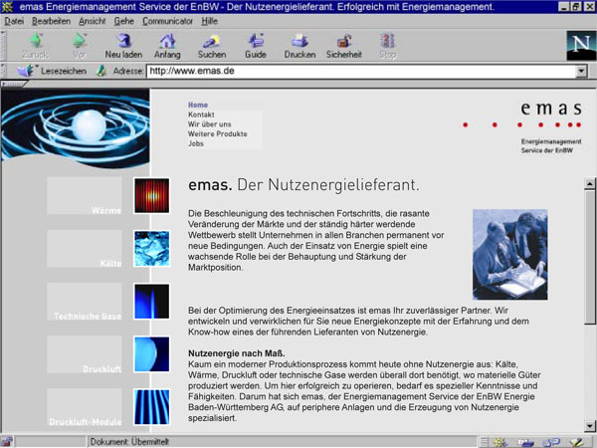The height and width of the screenshot is (448, 597).
Task: Open Sicherheit security info
Action: point(344,46)
